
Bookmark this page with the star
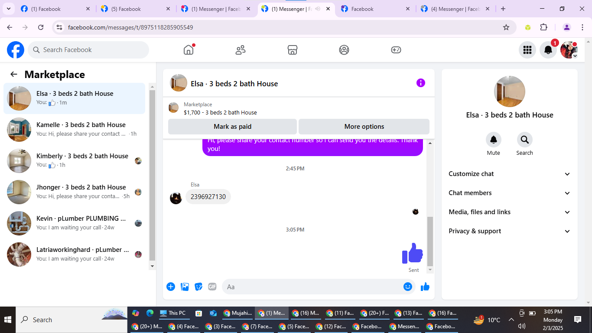click(x=506, y=27)
